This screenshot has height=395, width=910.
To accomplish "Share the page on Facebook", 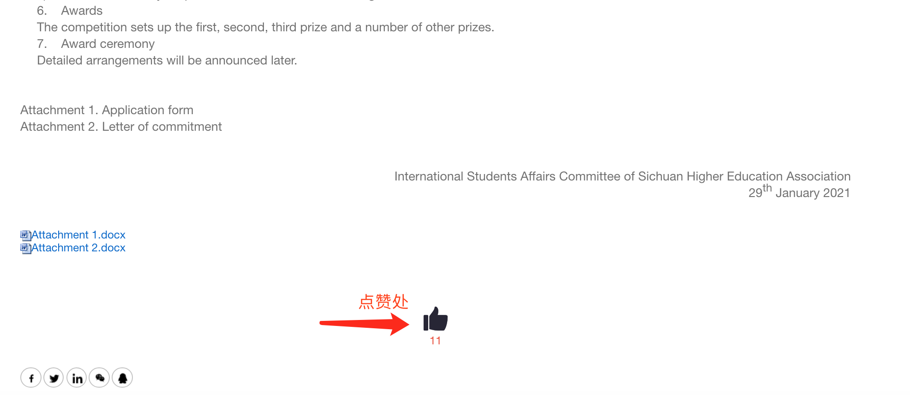I will [x=31, y=378].
